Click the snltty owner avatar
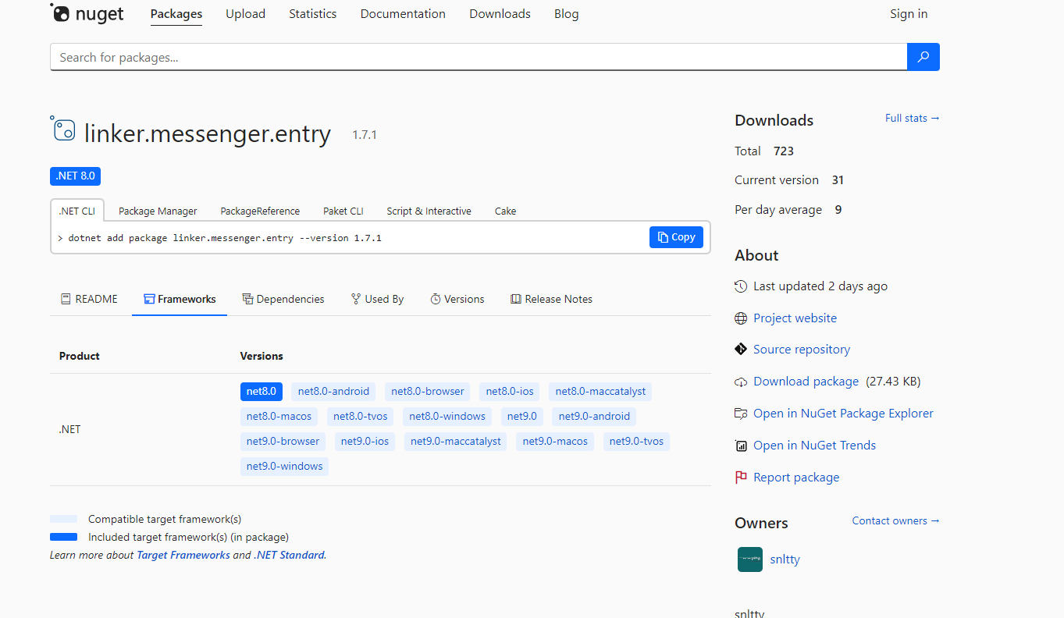 [x=749, y=559]
